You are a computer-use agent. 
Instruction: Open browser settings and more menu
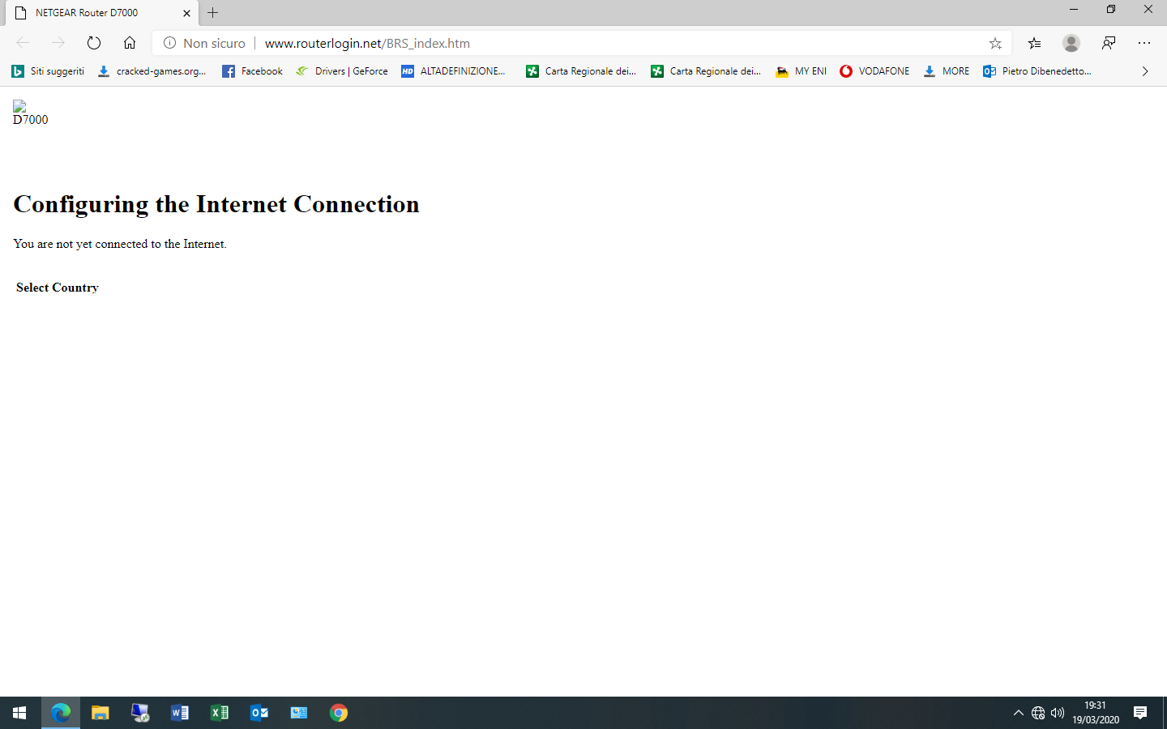[1144, 43]
